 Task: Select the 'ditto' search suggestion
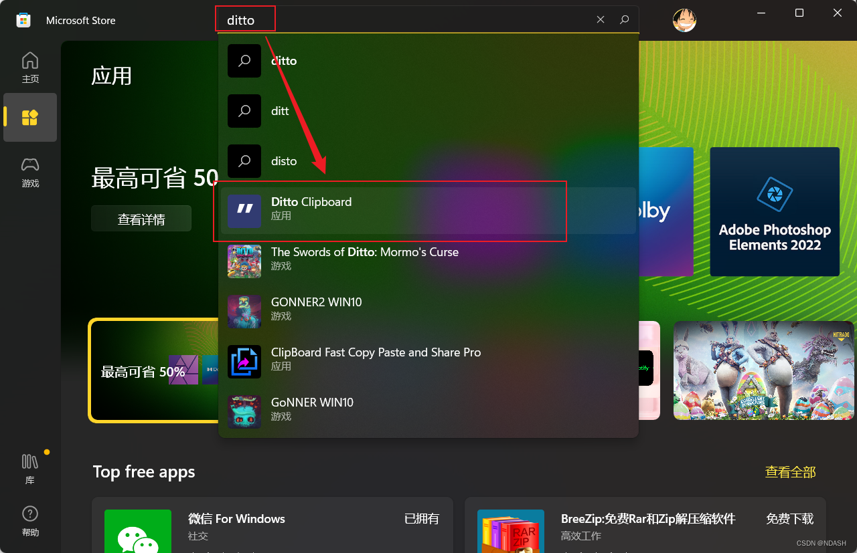[428, 61]
